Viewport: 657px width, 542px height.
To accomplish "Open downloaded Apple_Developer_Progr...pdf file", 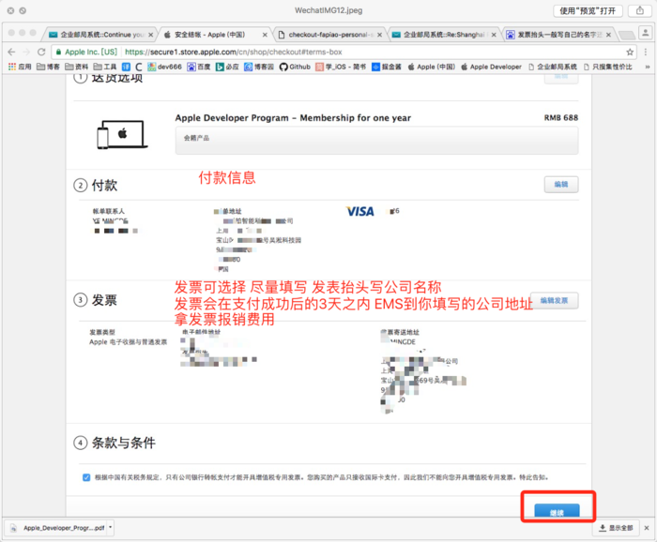I will point(58,528).
